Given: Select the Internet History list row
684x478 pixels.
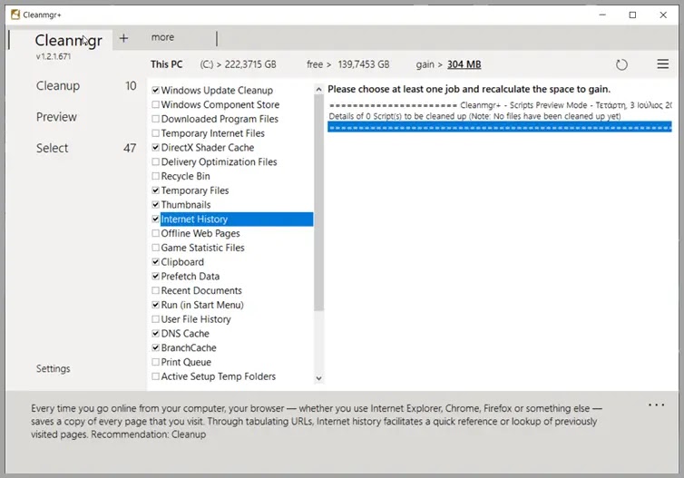Looking at the screenshot, I should click(237, 219).
